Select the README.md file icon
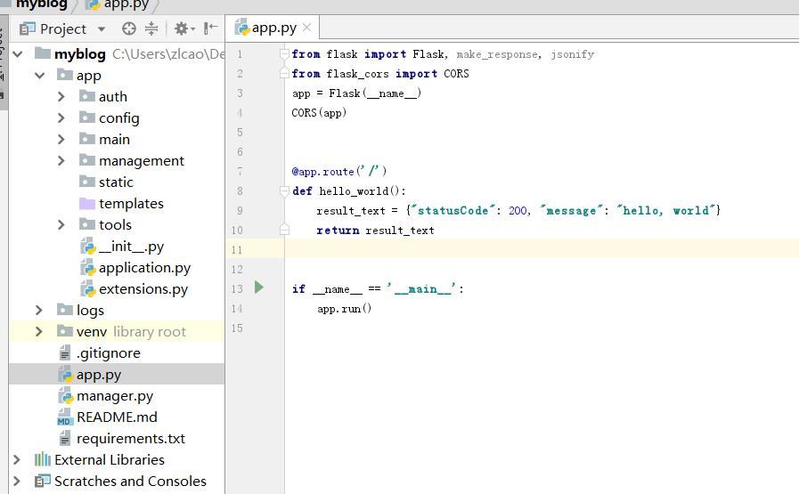This screenshot has height=494, width=799. pos(64,417)
